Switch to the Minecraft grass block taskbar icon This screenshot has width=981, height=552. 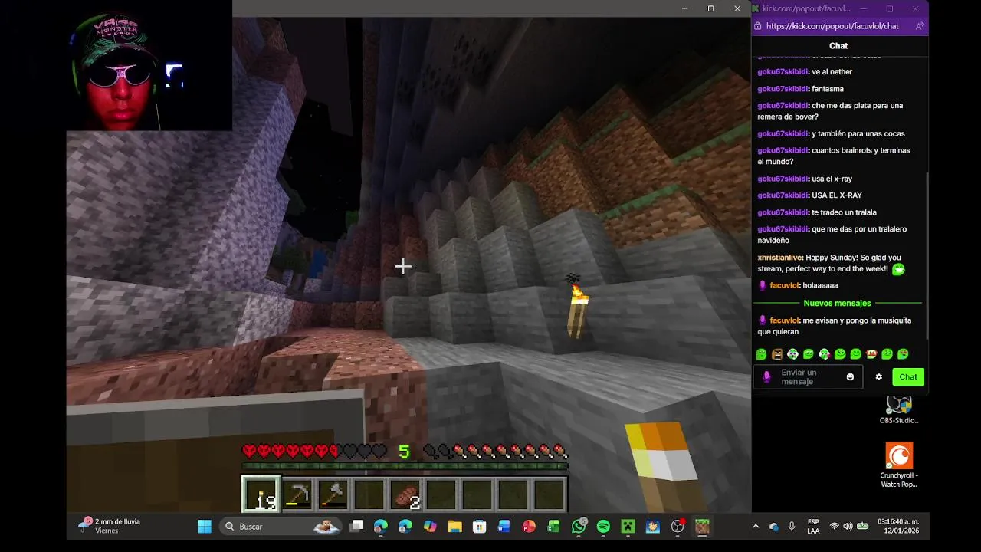pos(702,527)
